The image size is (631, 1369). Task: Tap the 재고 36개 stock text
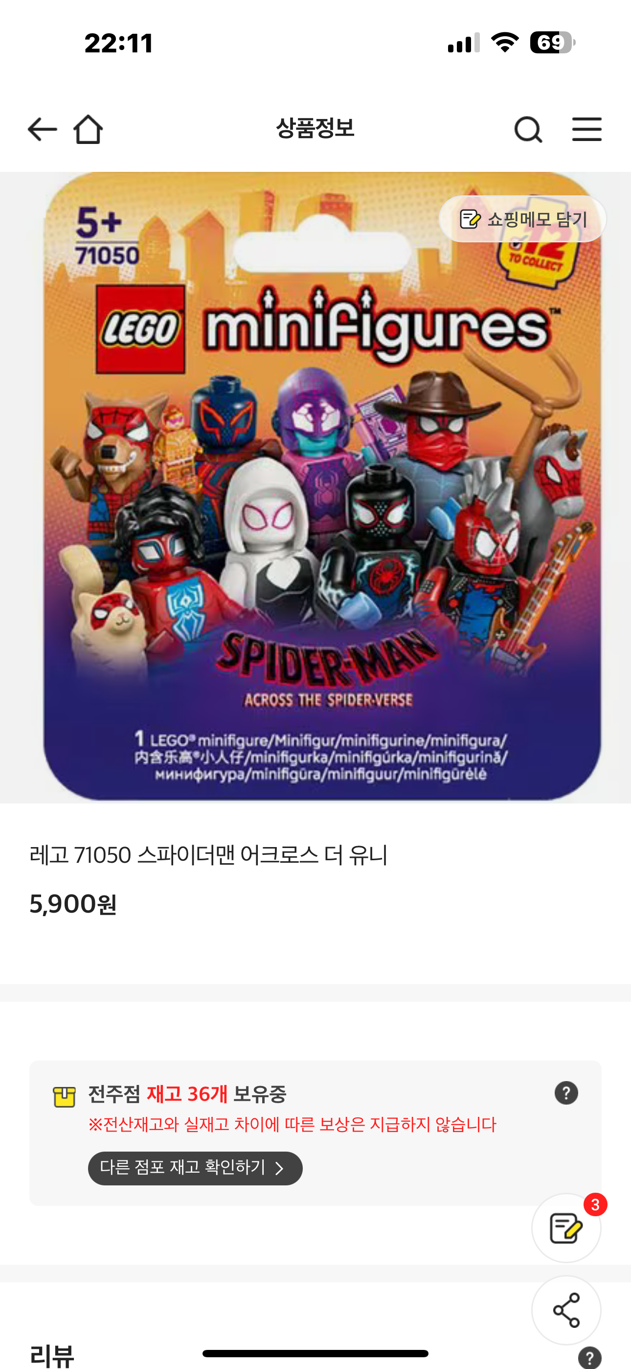pyautogui.click(x=187, y=1094)
